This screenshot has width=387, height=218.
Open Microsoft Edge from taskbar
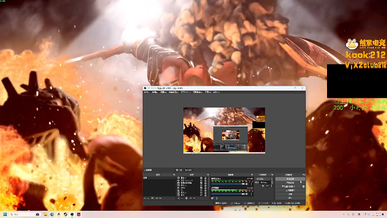tap(52, 214)
